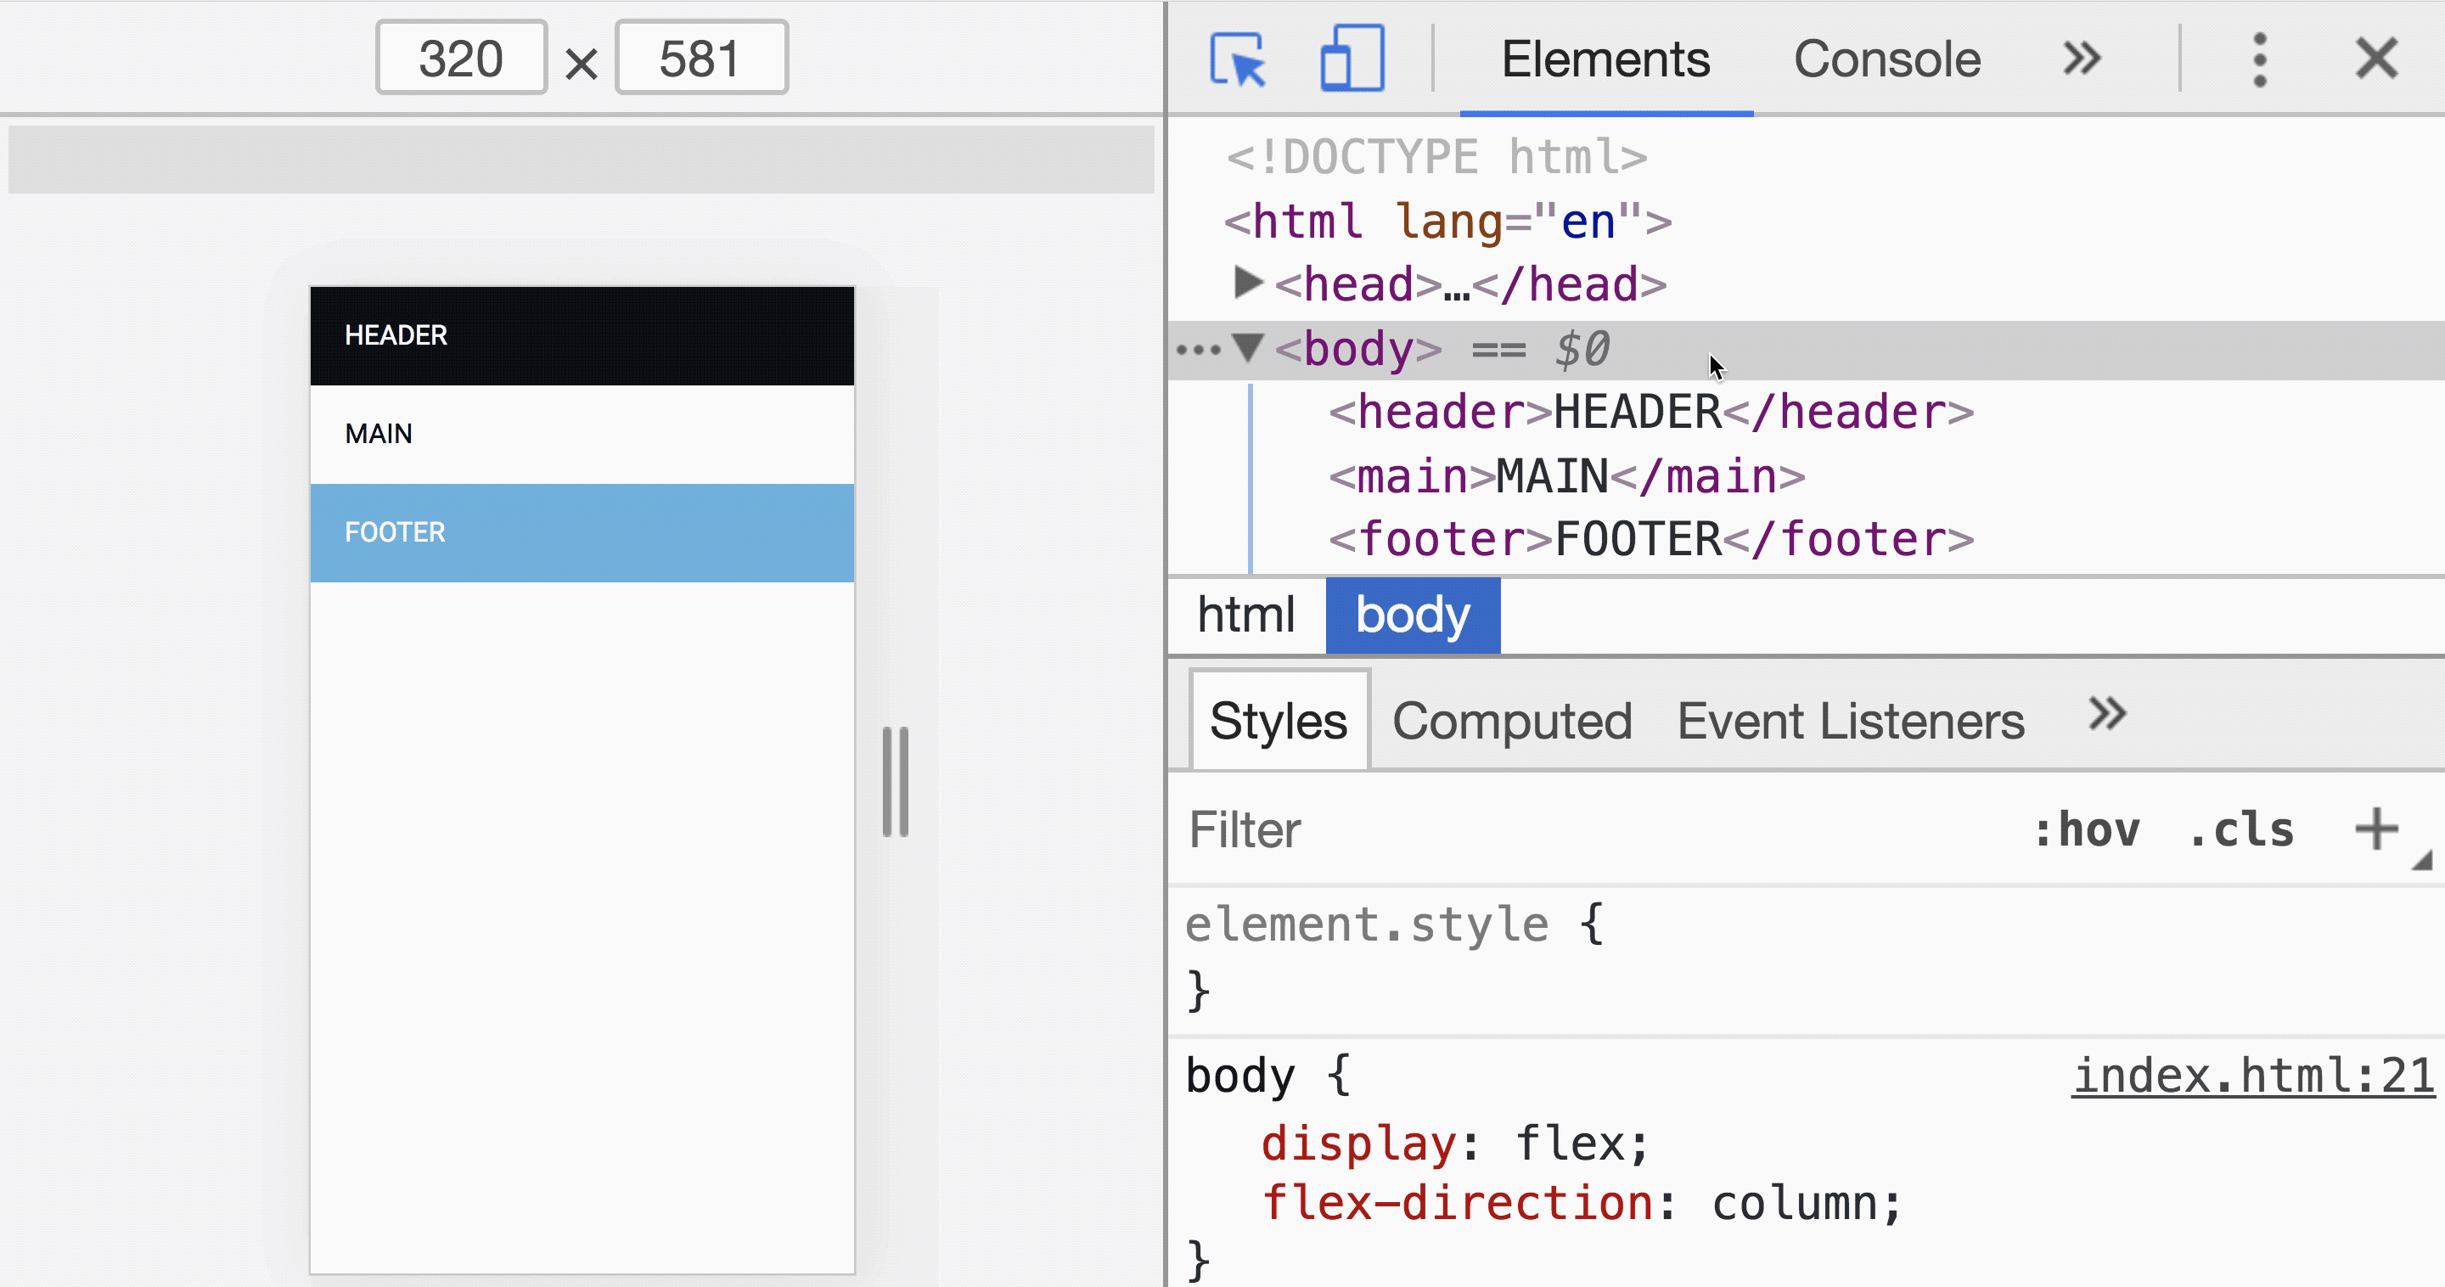
Task: Click the gray media query bar
Action: 581,160
